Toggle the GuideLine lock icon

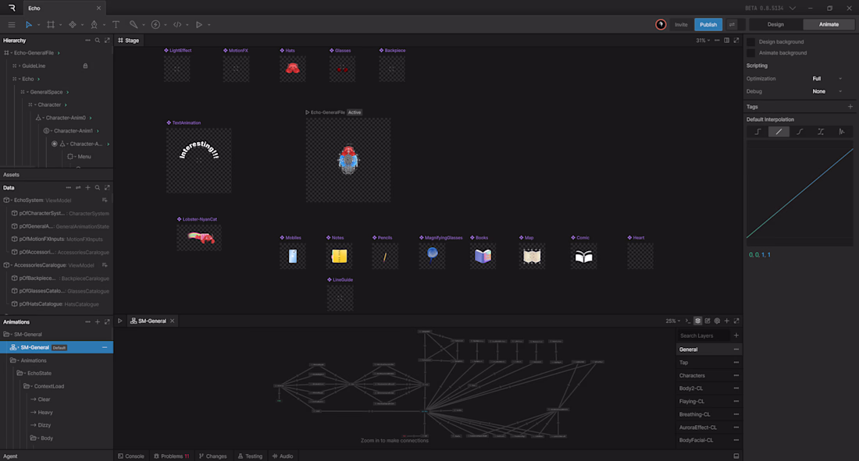coord(85,66)
